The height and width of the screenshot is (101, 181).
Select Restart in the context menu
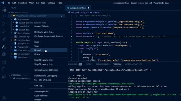(x=49, y=50)
